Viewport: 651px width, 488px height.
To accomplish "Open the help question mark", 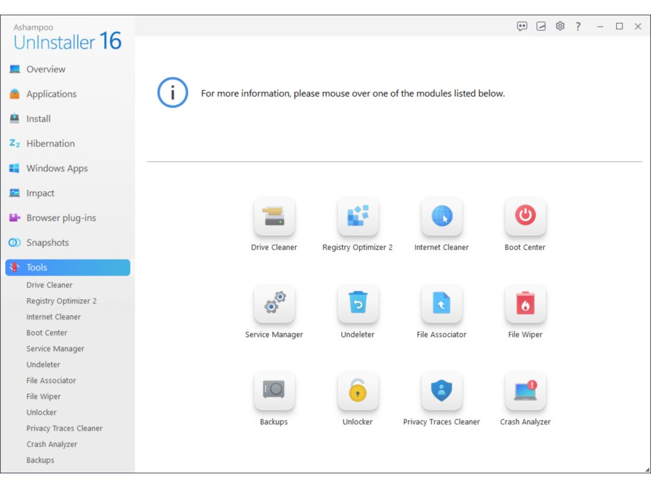I will tap(578, 26).
